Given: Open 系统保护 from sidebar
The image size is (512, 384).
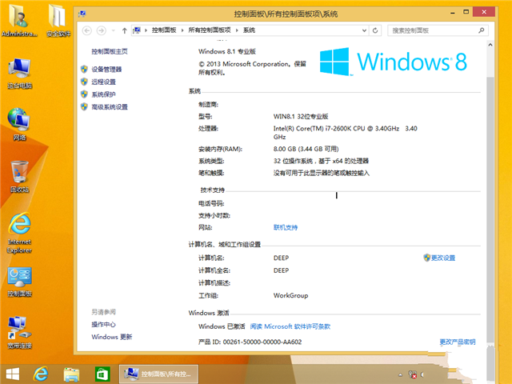Looking at the screenshot, I should point(103,94).
